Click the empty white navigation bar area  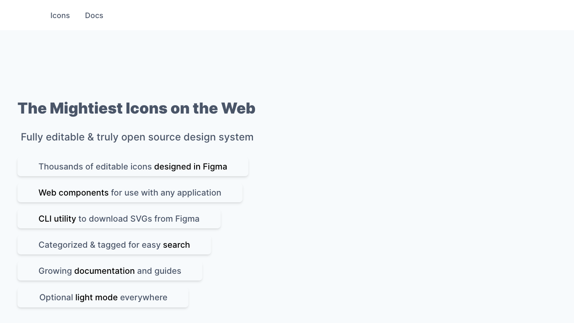pyautogui.click(x=336, y=15)
